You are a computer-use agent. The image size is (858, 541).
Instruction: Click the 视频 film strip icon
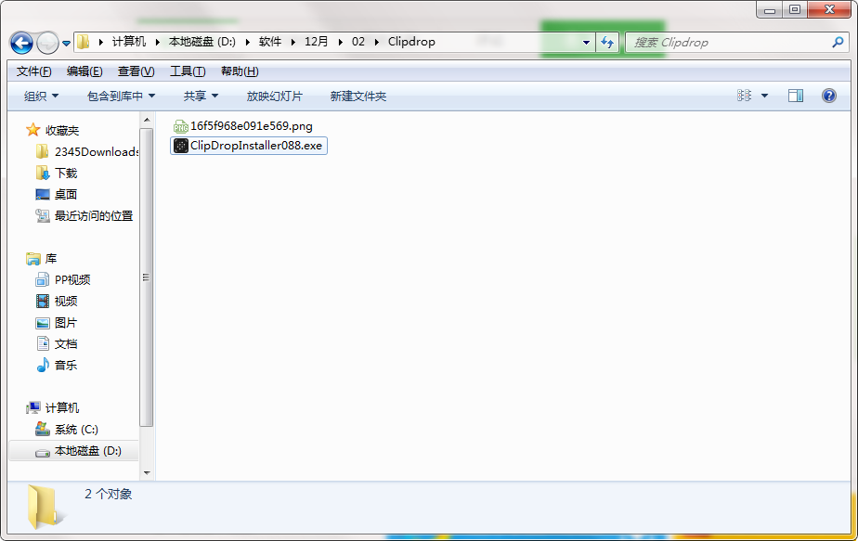(x=42, y=301)
